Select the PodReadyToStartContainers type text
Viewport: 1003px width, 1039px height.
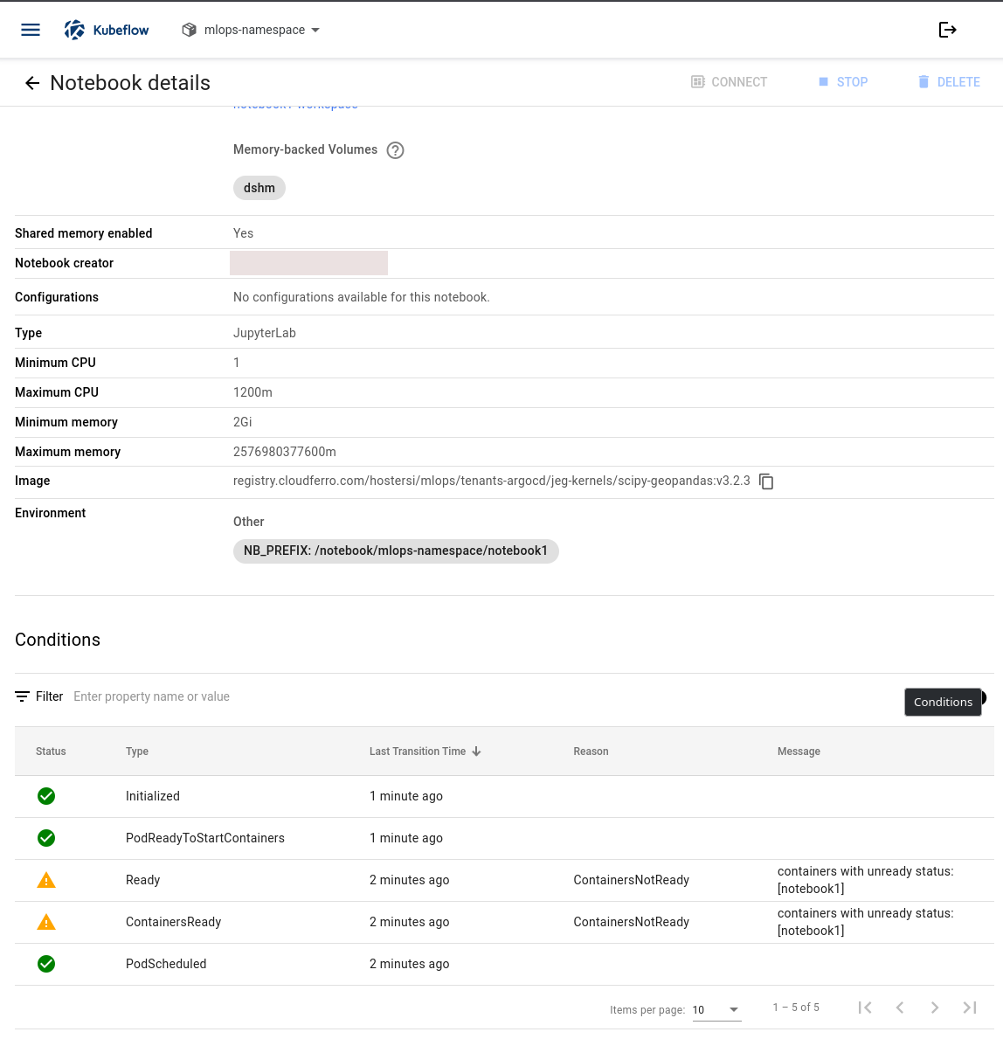pyautogui.click(x=205, y=838)
